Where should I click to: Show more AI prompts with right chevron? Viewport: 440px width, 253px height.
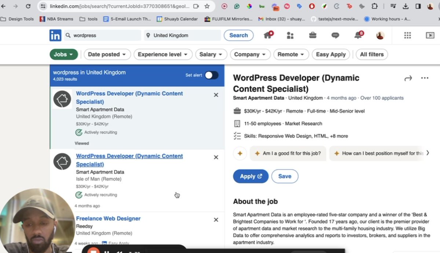click(427, 153)
